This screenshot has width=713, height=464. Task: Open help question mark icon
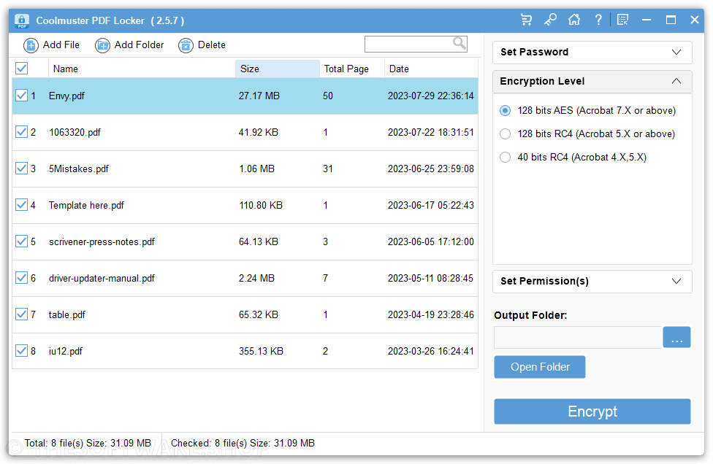tap(598, 20)
